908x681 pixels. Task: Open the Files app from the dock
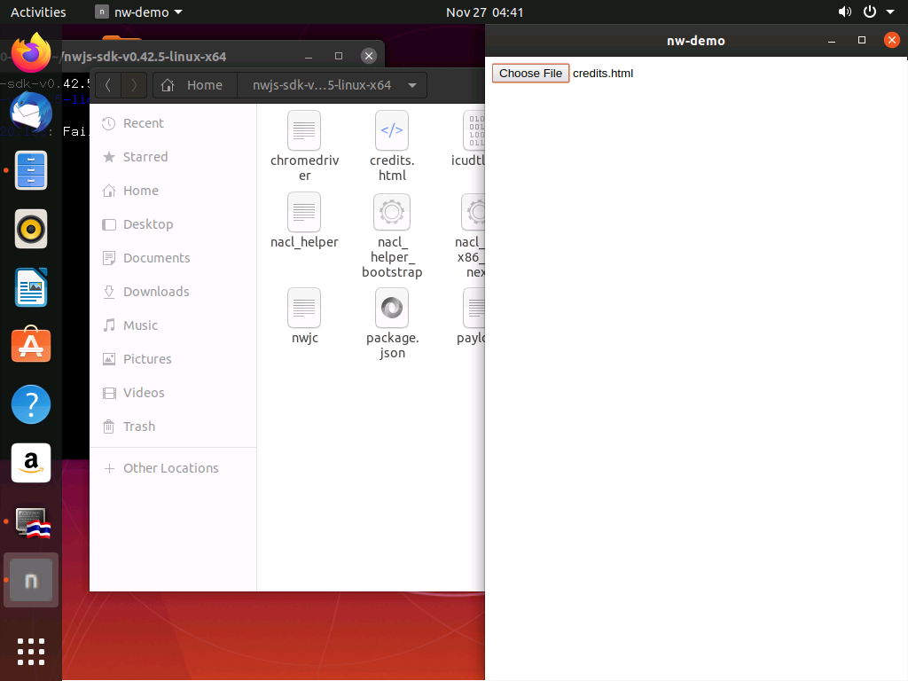point(31,170)
